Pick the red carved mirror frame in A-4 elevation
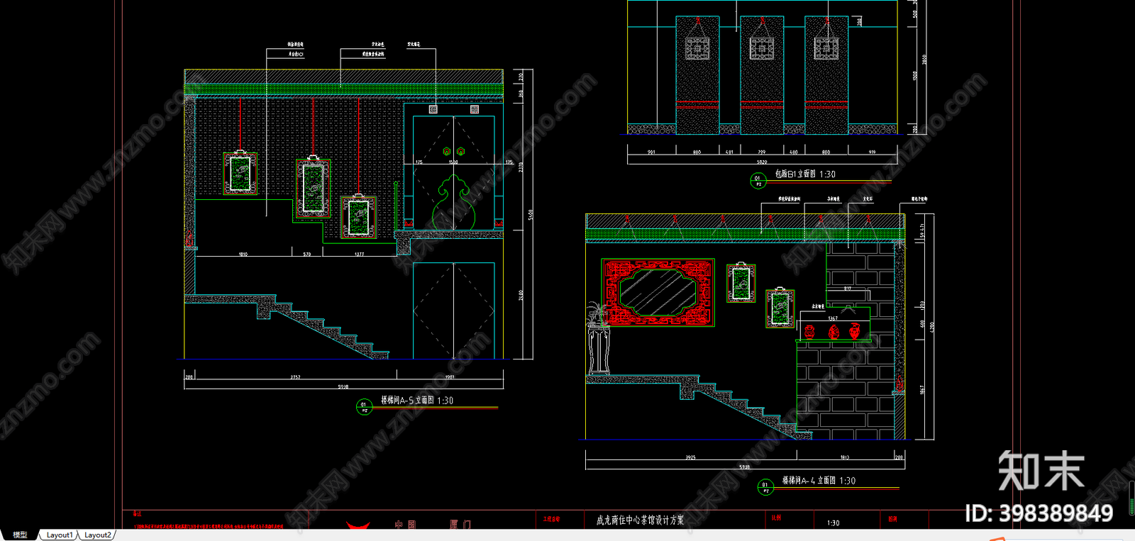The height and width of the screenshot is (541, 1135). [x=658, y=292]
